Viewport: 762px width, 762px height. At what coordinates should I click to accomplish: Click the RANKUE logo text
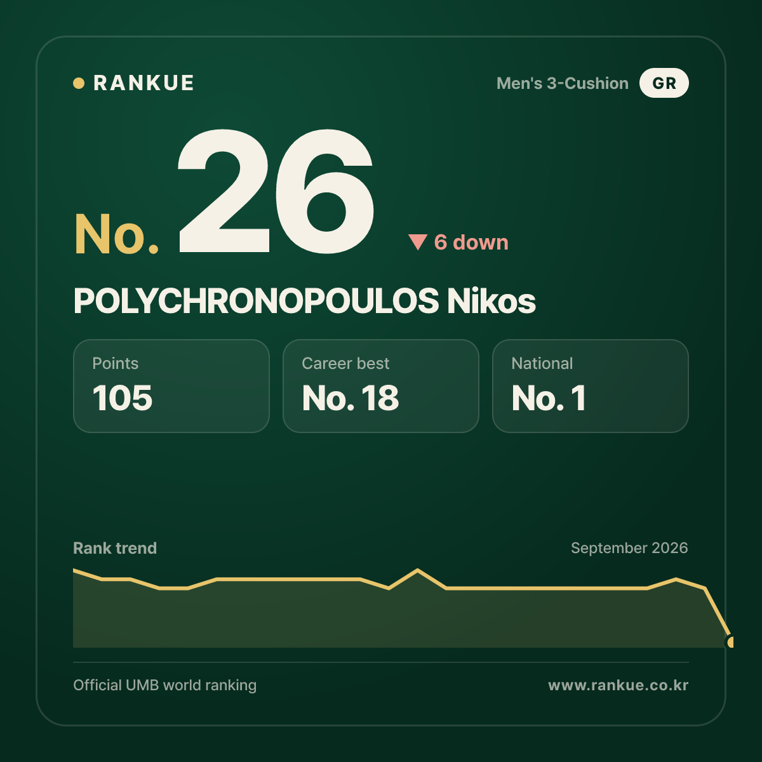click(x=144, y=83)
